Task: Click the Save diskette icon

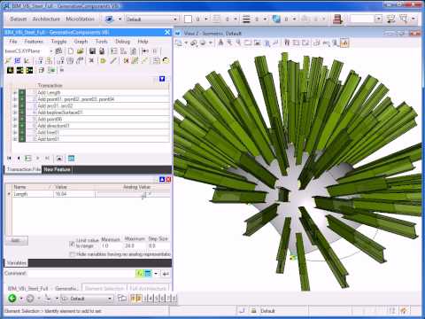Action: [92, 51]
